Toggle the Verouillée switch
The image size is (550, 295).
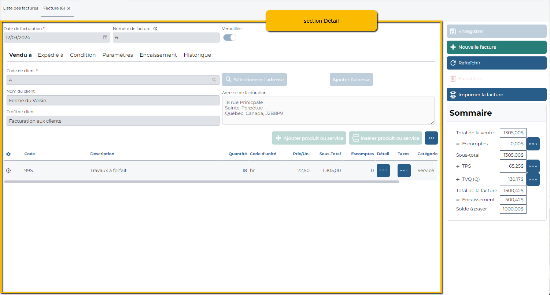click(x=230, y=37)
